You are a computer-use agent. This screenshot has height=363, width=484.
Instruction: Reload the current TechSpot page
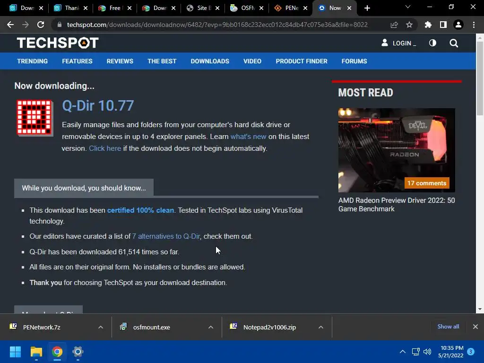point(41,25)
